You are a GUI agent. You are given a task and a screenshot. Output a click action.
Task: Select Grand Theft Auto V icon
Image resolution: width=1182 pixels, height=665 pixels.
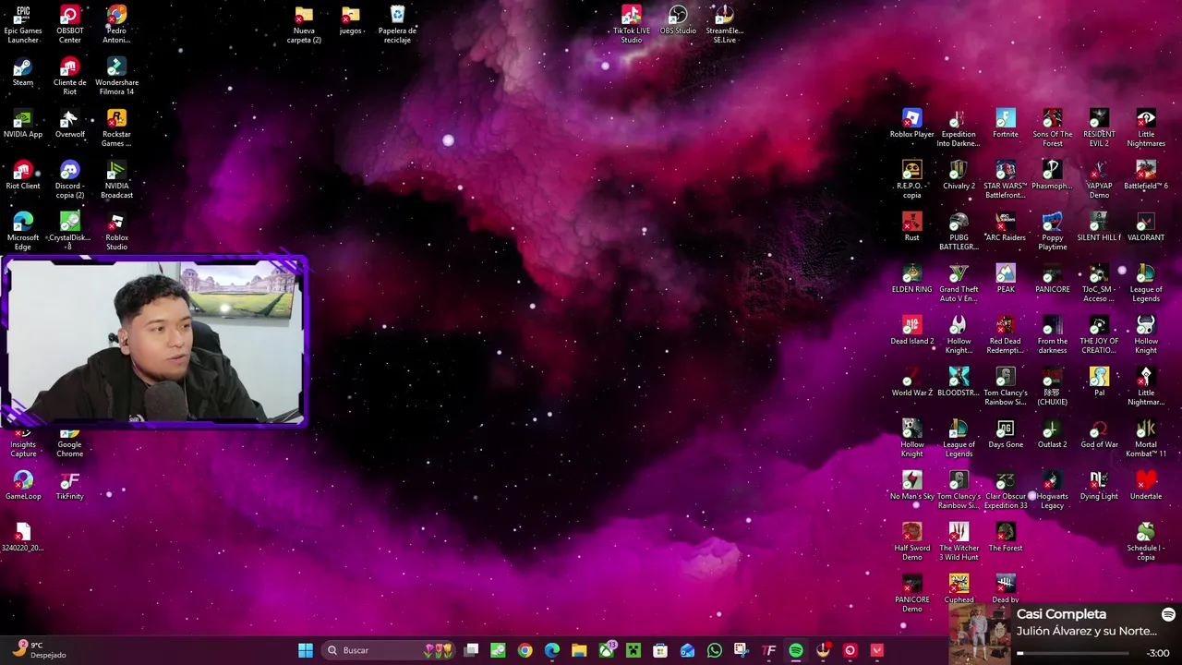959,283
